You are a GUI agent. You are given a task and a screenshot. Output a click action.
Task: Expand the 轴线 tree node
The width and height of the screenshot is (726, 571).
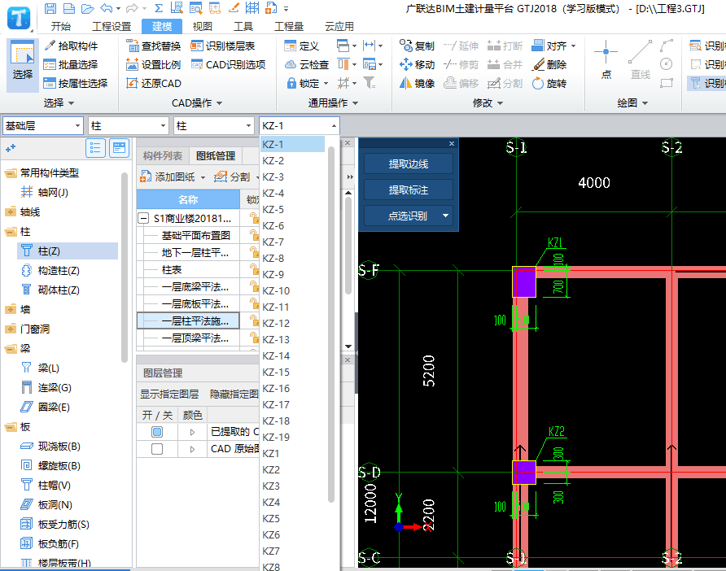pos(11,212)
